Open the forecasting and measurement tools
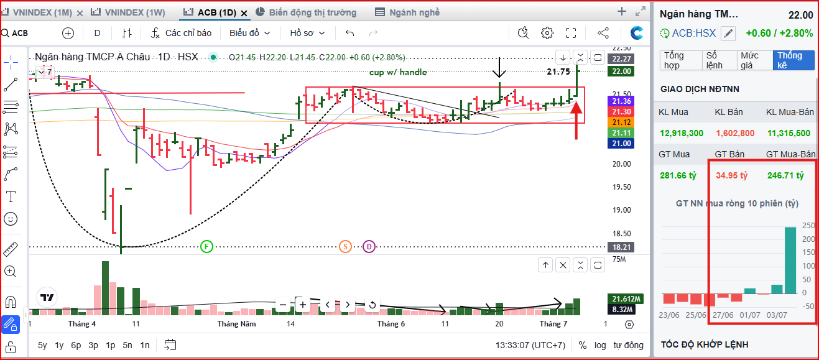 click(x=11, y=151)
